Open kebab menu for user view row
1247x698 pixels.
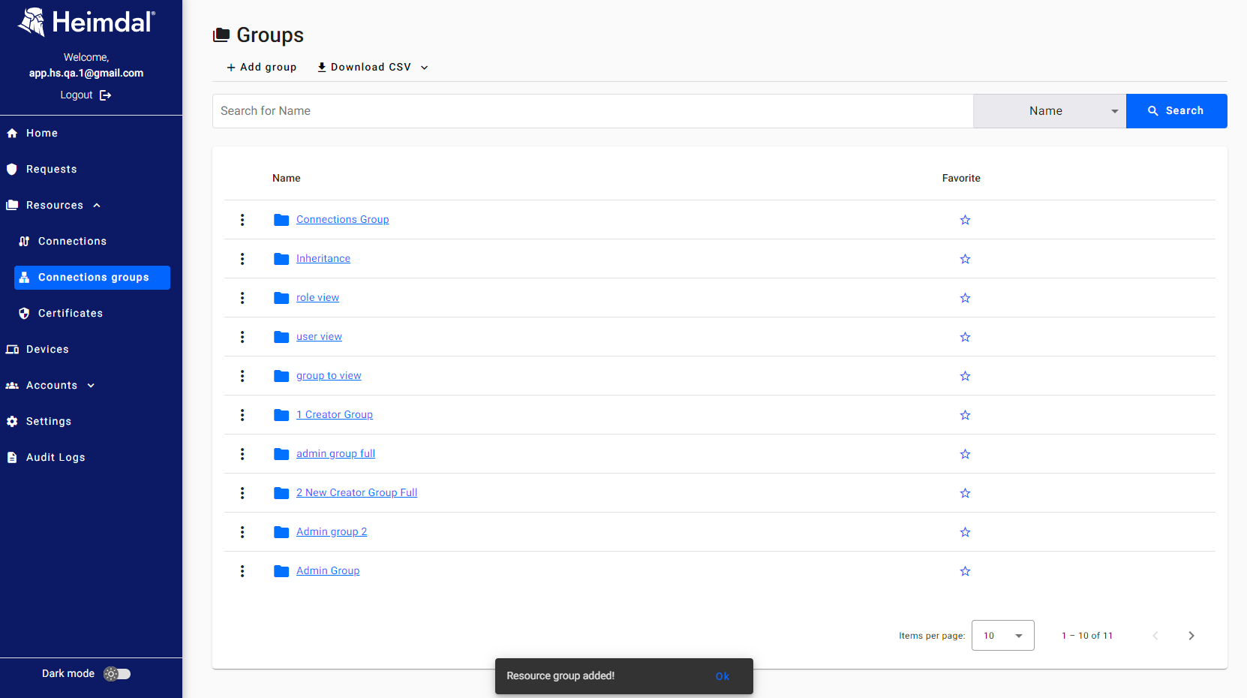click(242, 337)
